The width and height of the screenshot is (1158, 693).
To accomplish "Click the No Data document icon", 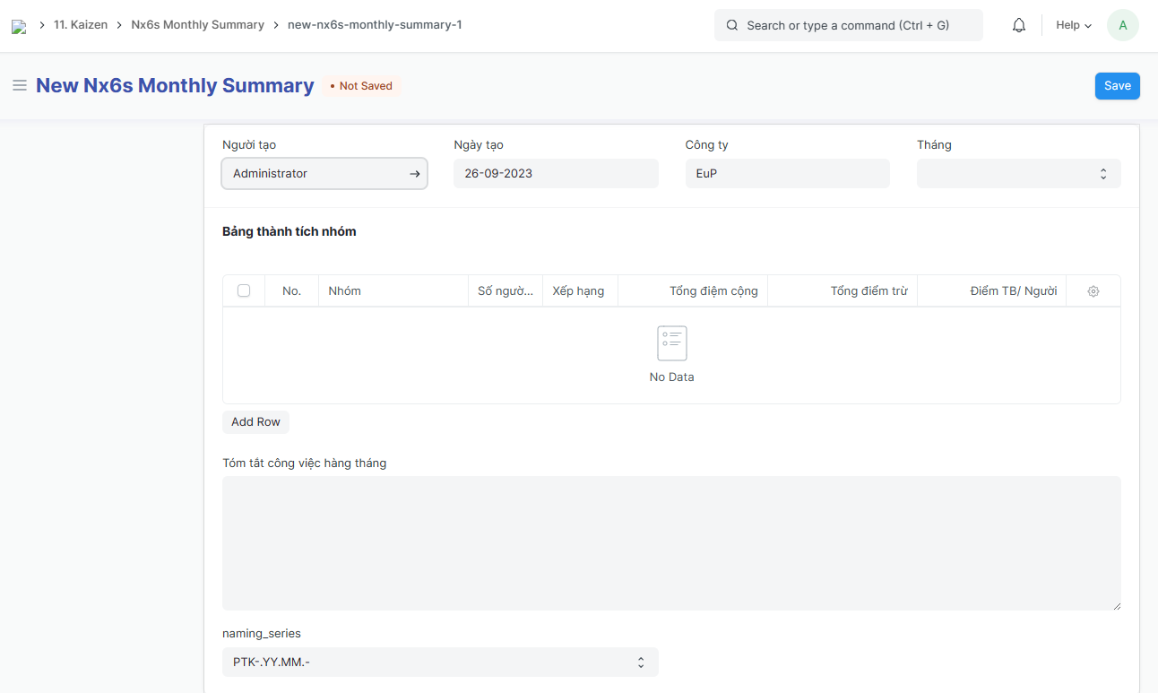I will click(671, 343).
